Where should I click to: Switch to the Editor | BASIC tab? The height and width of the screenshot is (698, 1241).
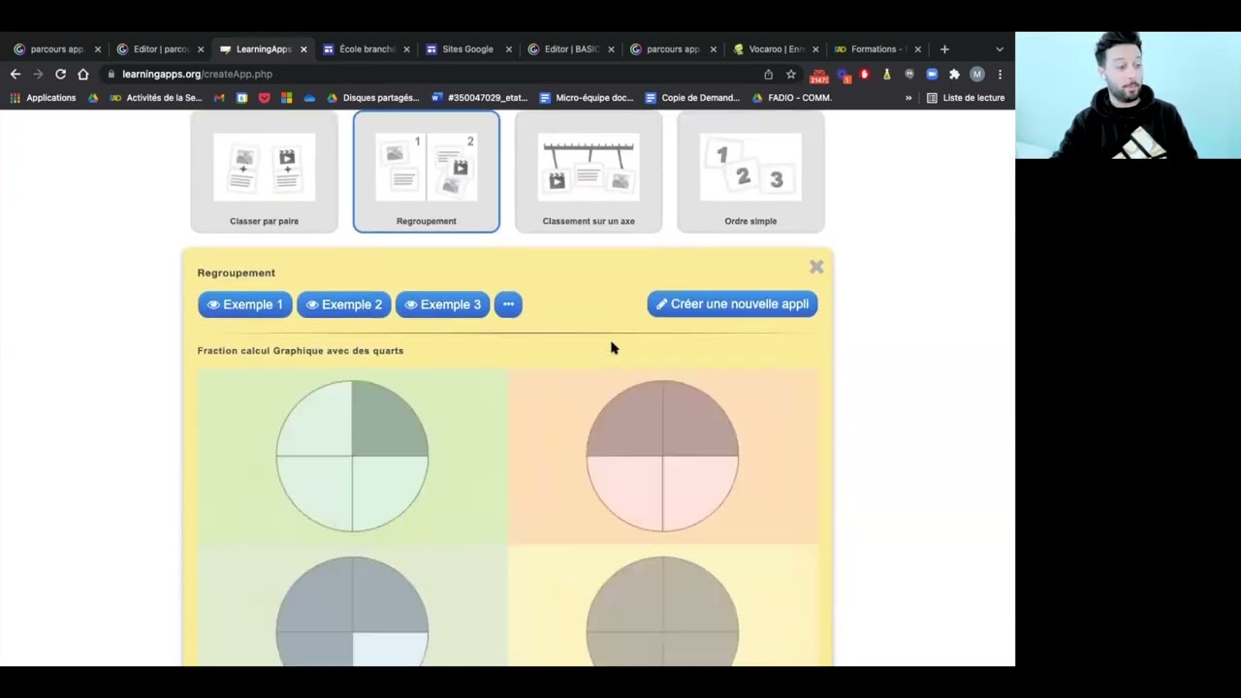(571, 48)
